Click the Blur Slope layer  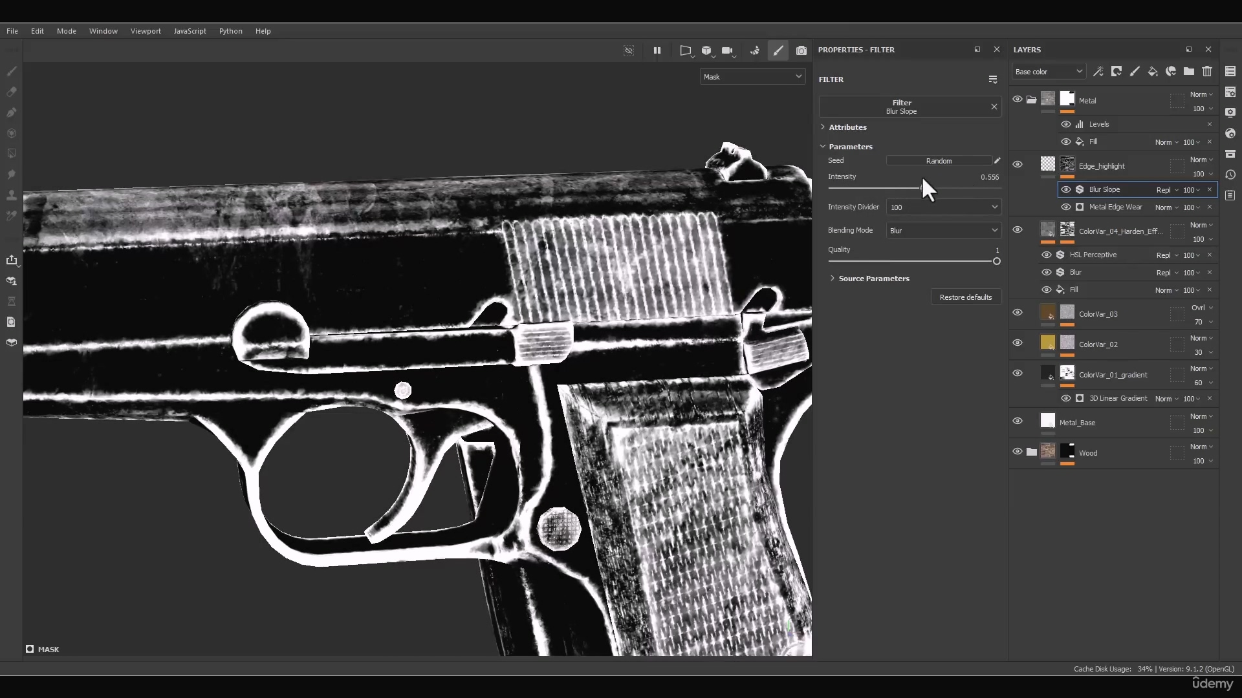pyautogui.click(x=1106, y=188)
